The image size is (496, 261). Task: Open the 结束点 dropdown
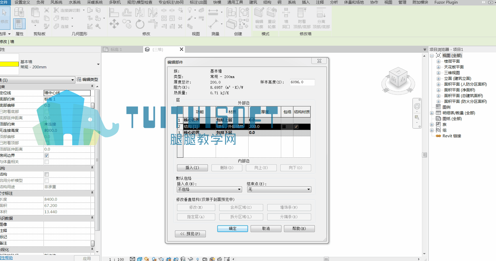(x=279, y=189)
